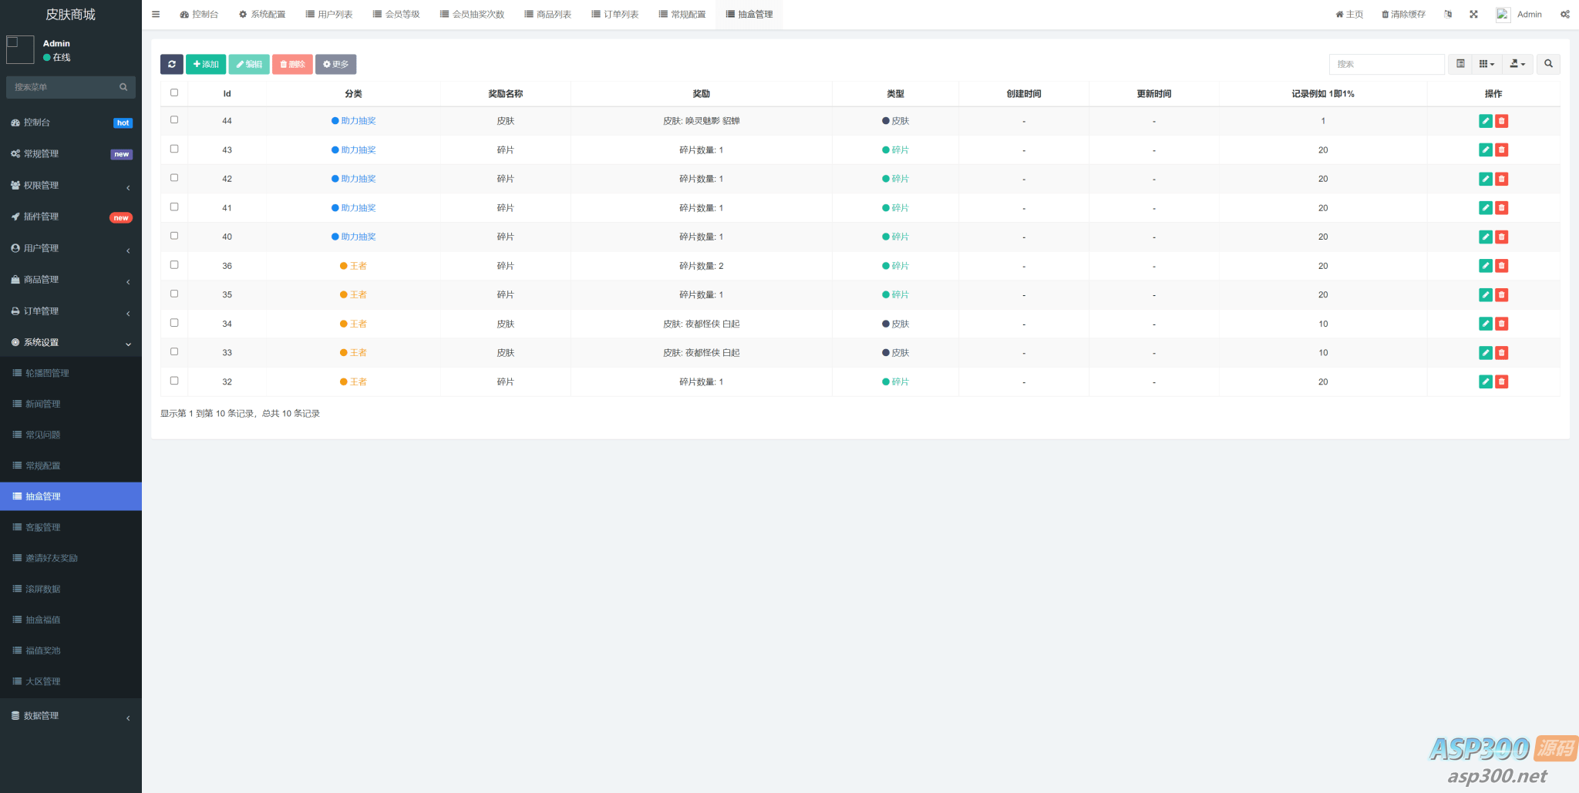
Task: Click the magnifier search button beside export
Action: coord(1548,64)
